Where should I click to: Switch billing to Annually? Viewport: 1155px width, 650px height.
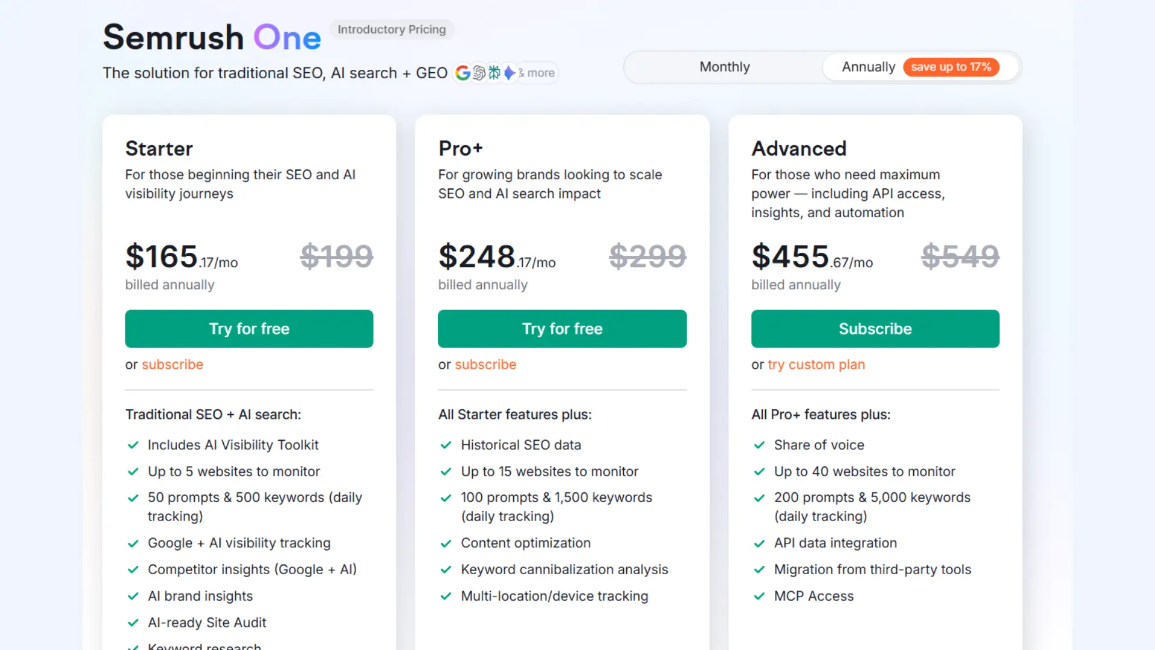pyautogui.click(x=869, y=67)
